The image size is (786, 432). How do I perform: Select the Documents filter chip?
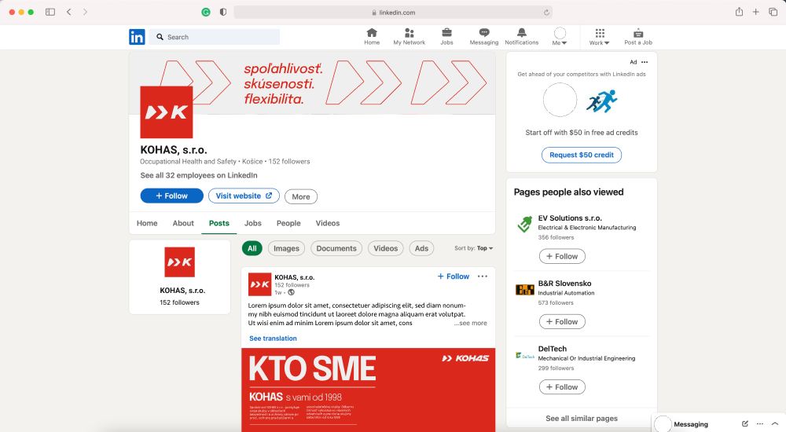(x=336, y=248)
